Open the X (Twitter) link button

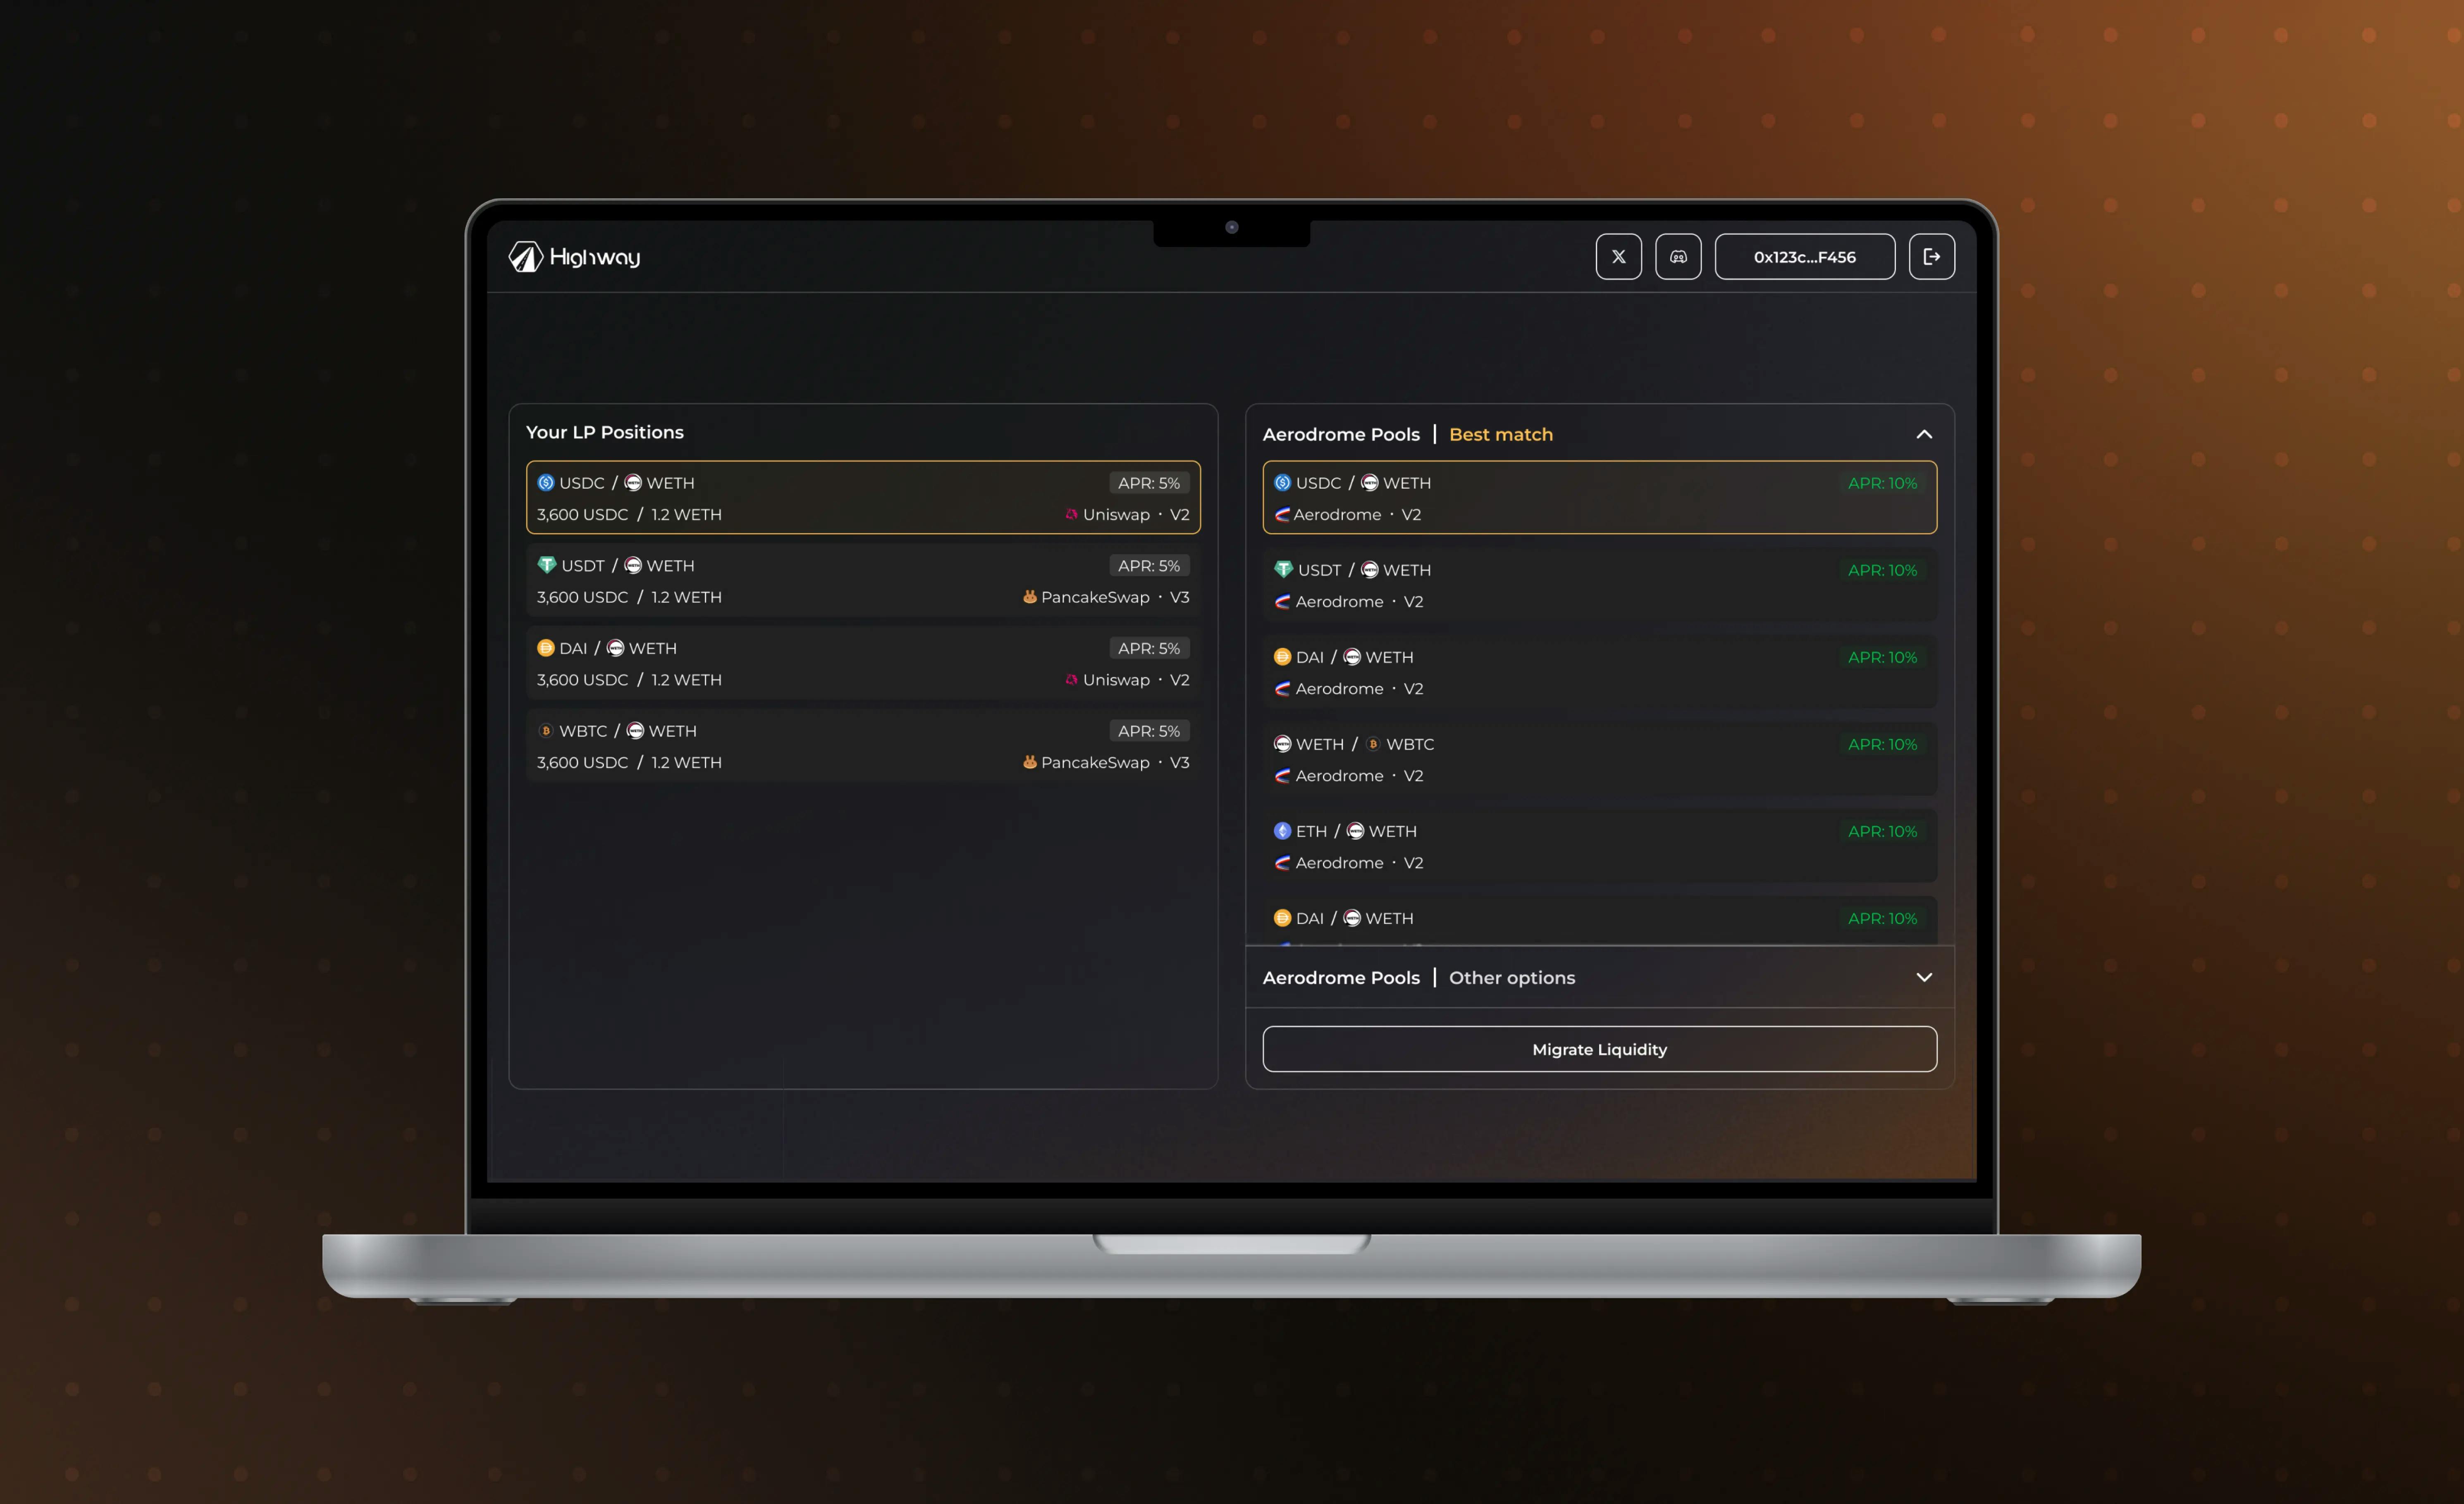[1618, 257]
